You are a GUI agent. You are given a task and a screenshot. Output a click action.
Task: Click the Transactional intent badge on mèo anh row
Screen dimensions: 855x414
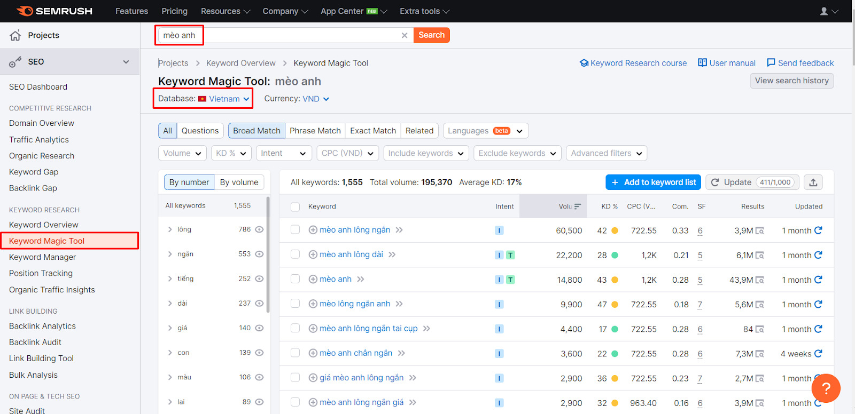tap(510, 280)
